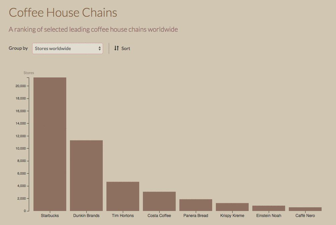This screenshot has width=336, height=225.
Task: Click the Sort button label
Action: [126, 48]
